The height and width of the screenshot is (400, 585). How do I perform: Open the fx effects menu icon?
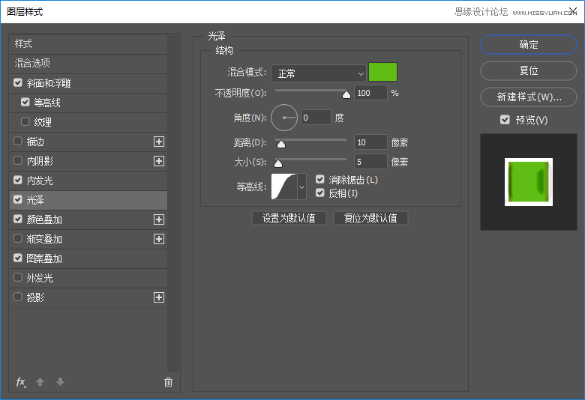click(x=21, y=382)
